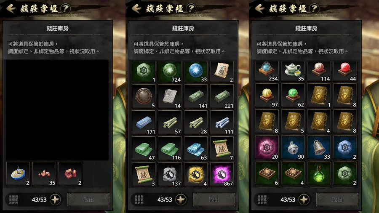Select the red ore pile with 35
Image resolution: width=379 pixels, height=213 pixels.
click(x=44, y=173)
